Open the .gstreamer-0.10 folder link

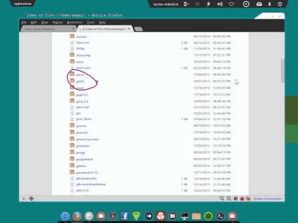[87, 172]
